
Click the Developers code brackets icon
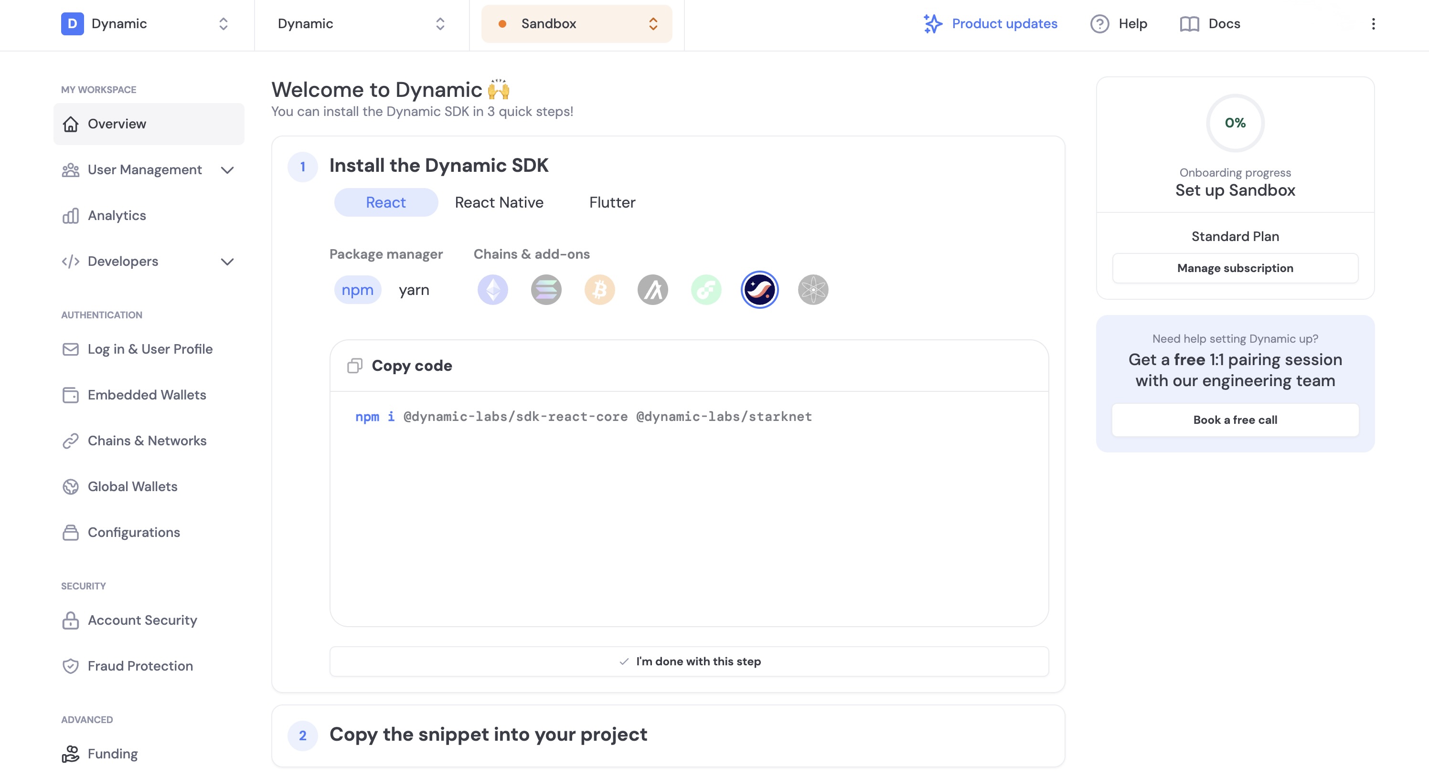[x=71, y=262]
